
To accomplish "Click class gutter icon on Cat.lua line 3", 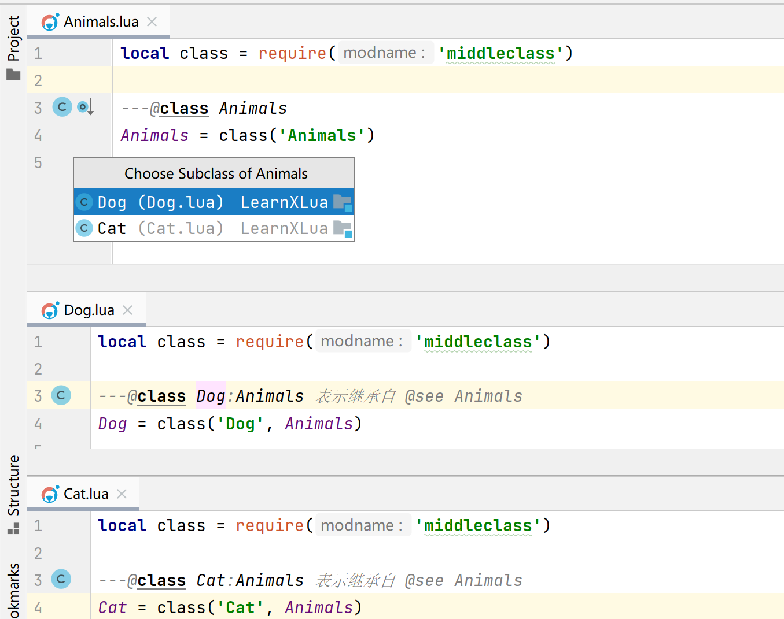I will [61, 579].
